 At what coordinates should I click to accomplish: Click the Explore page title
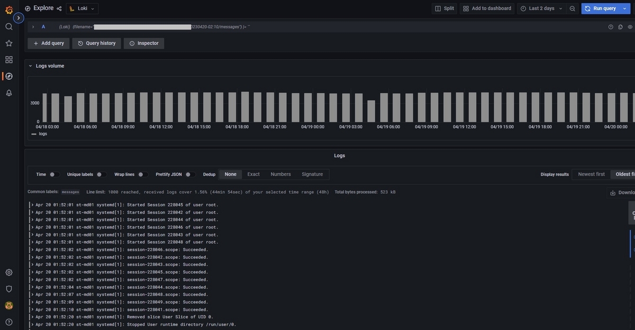click(43, 8)
